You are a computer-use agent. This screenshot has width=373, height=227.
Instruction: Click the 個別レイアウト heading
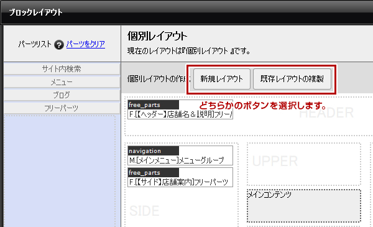tap(157, 37)
